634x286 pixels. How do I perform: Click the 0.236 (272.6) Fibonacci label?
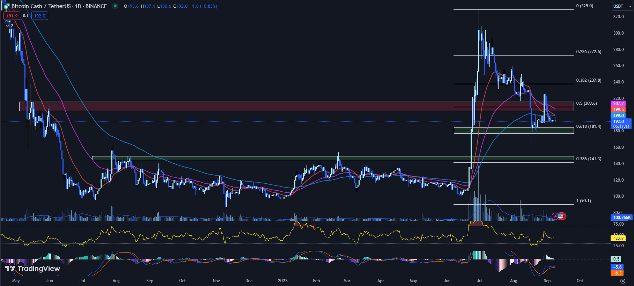(589, 52)
